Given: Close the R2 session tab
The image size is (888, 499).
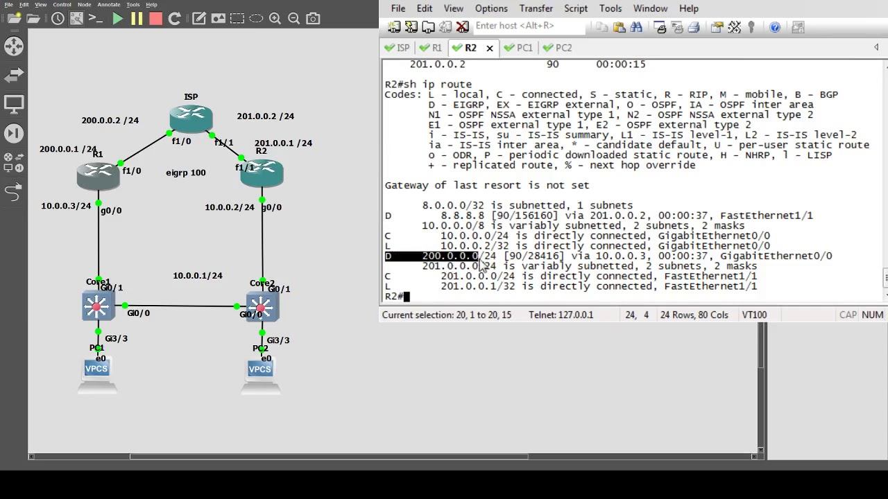Looking at the screenshot, I should pos(489,48).
